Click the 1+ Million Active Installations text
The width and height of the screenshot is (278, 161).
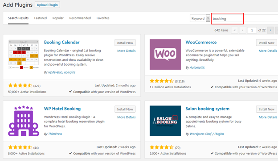tap(170, 87)
